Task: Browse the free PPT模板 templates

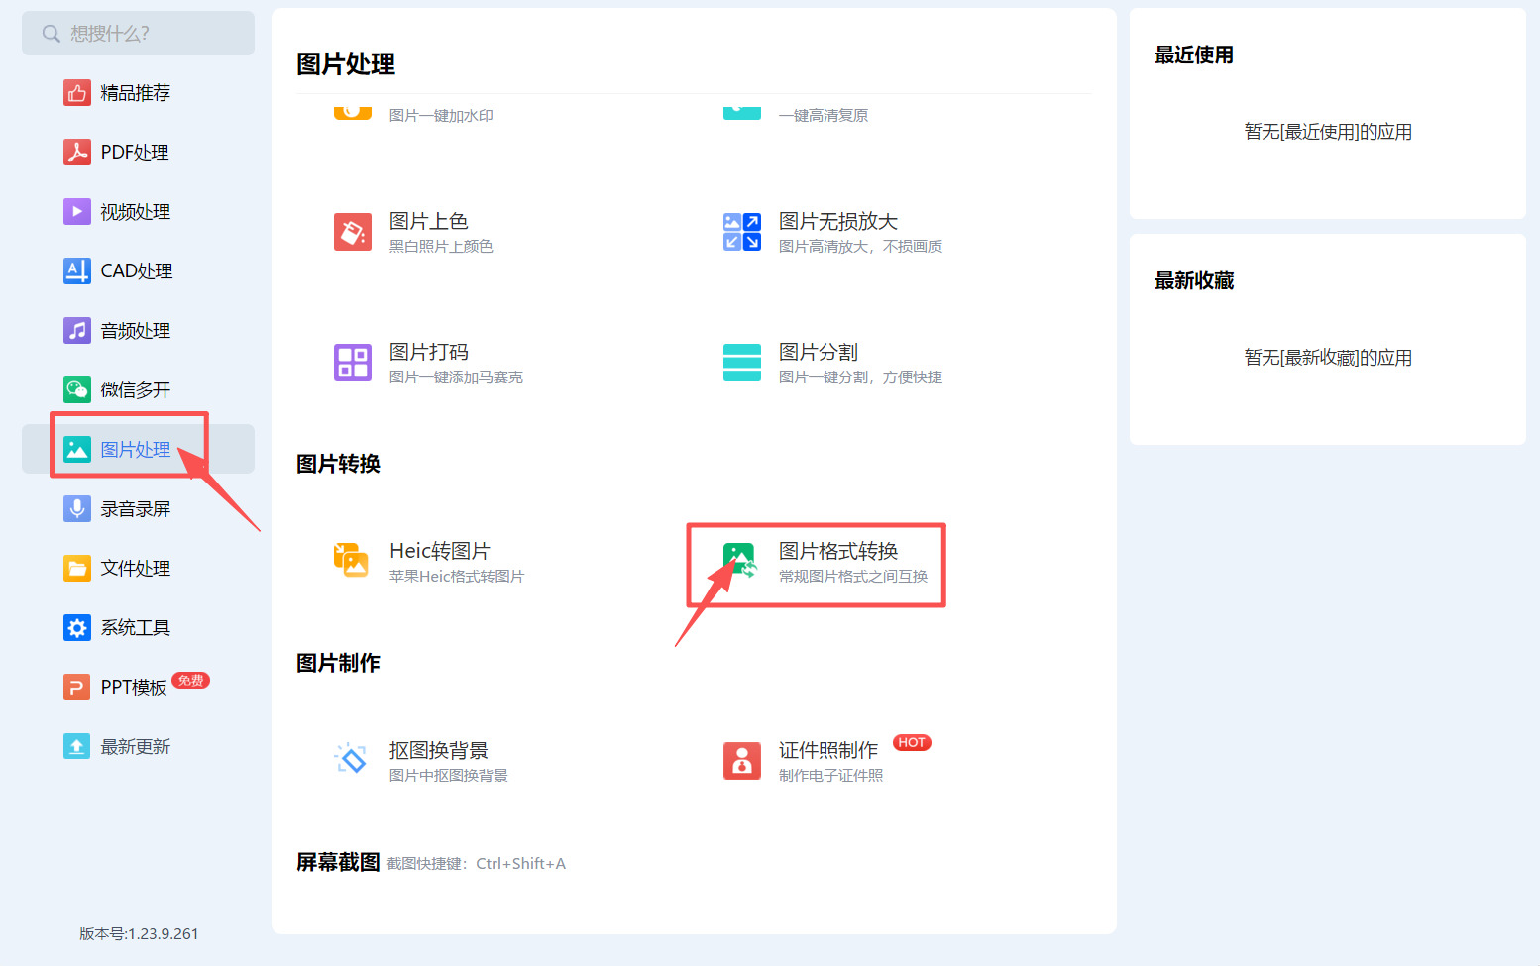Action: (130, 687)
